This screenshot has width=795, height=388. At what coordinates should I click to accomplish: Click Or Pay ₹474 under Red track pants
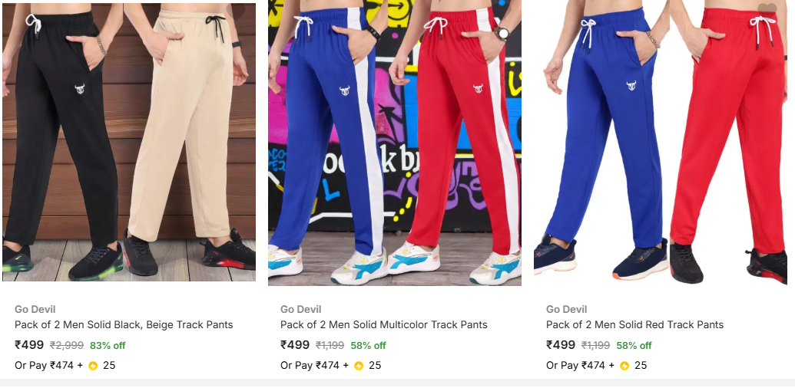click(575, 365)
